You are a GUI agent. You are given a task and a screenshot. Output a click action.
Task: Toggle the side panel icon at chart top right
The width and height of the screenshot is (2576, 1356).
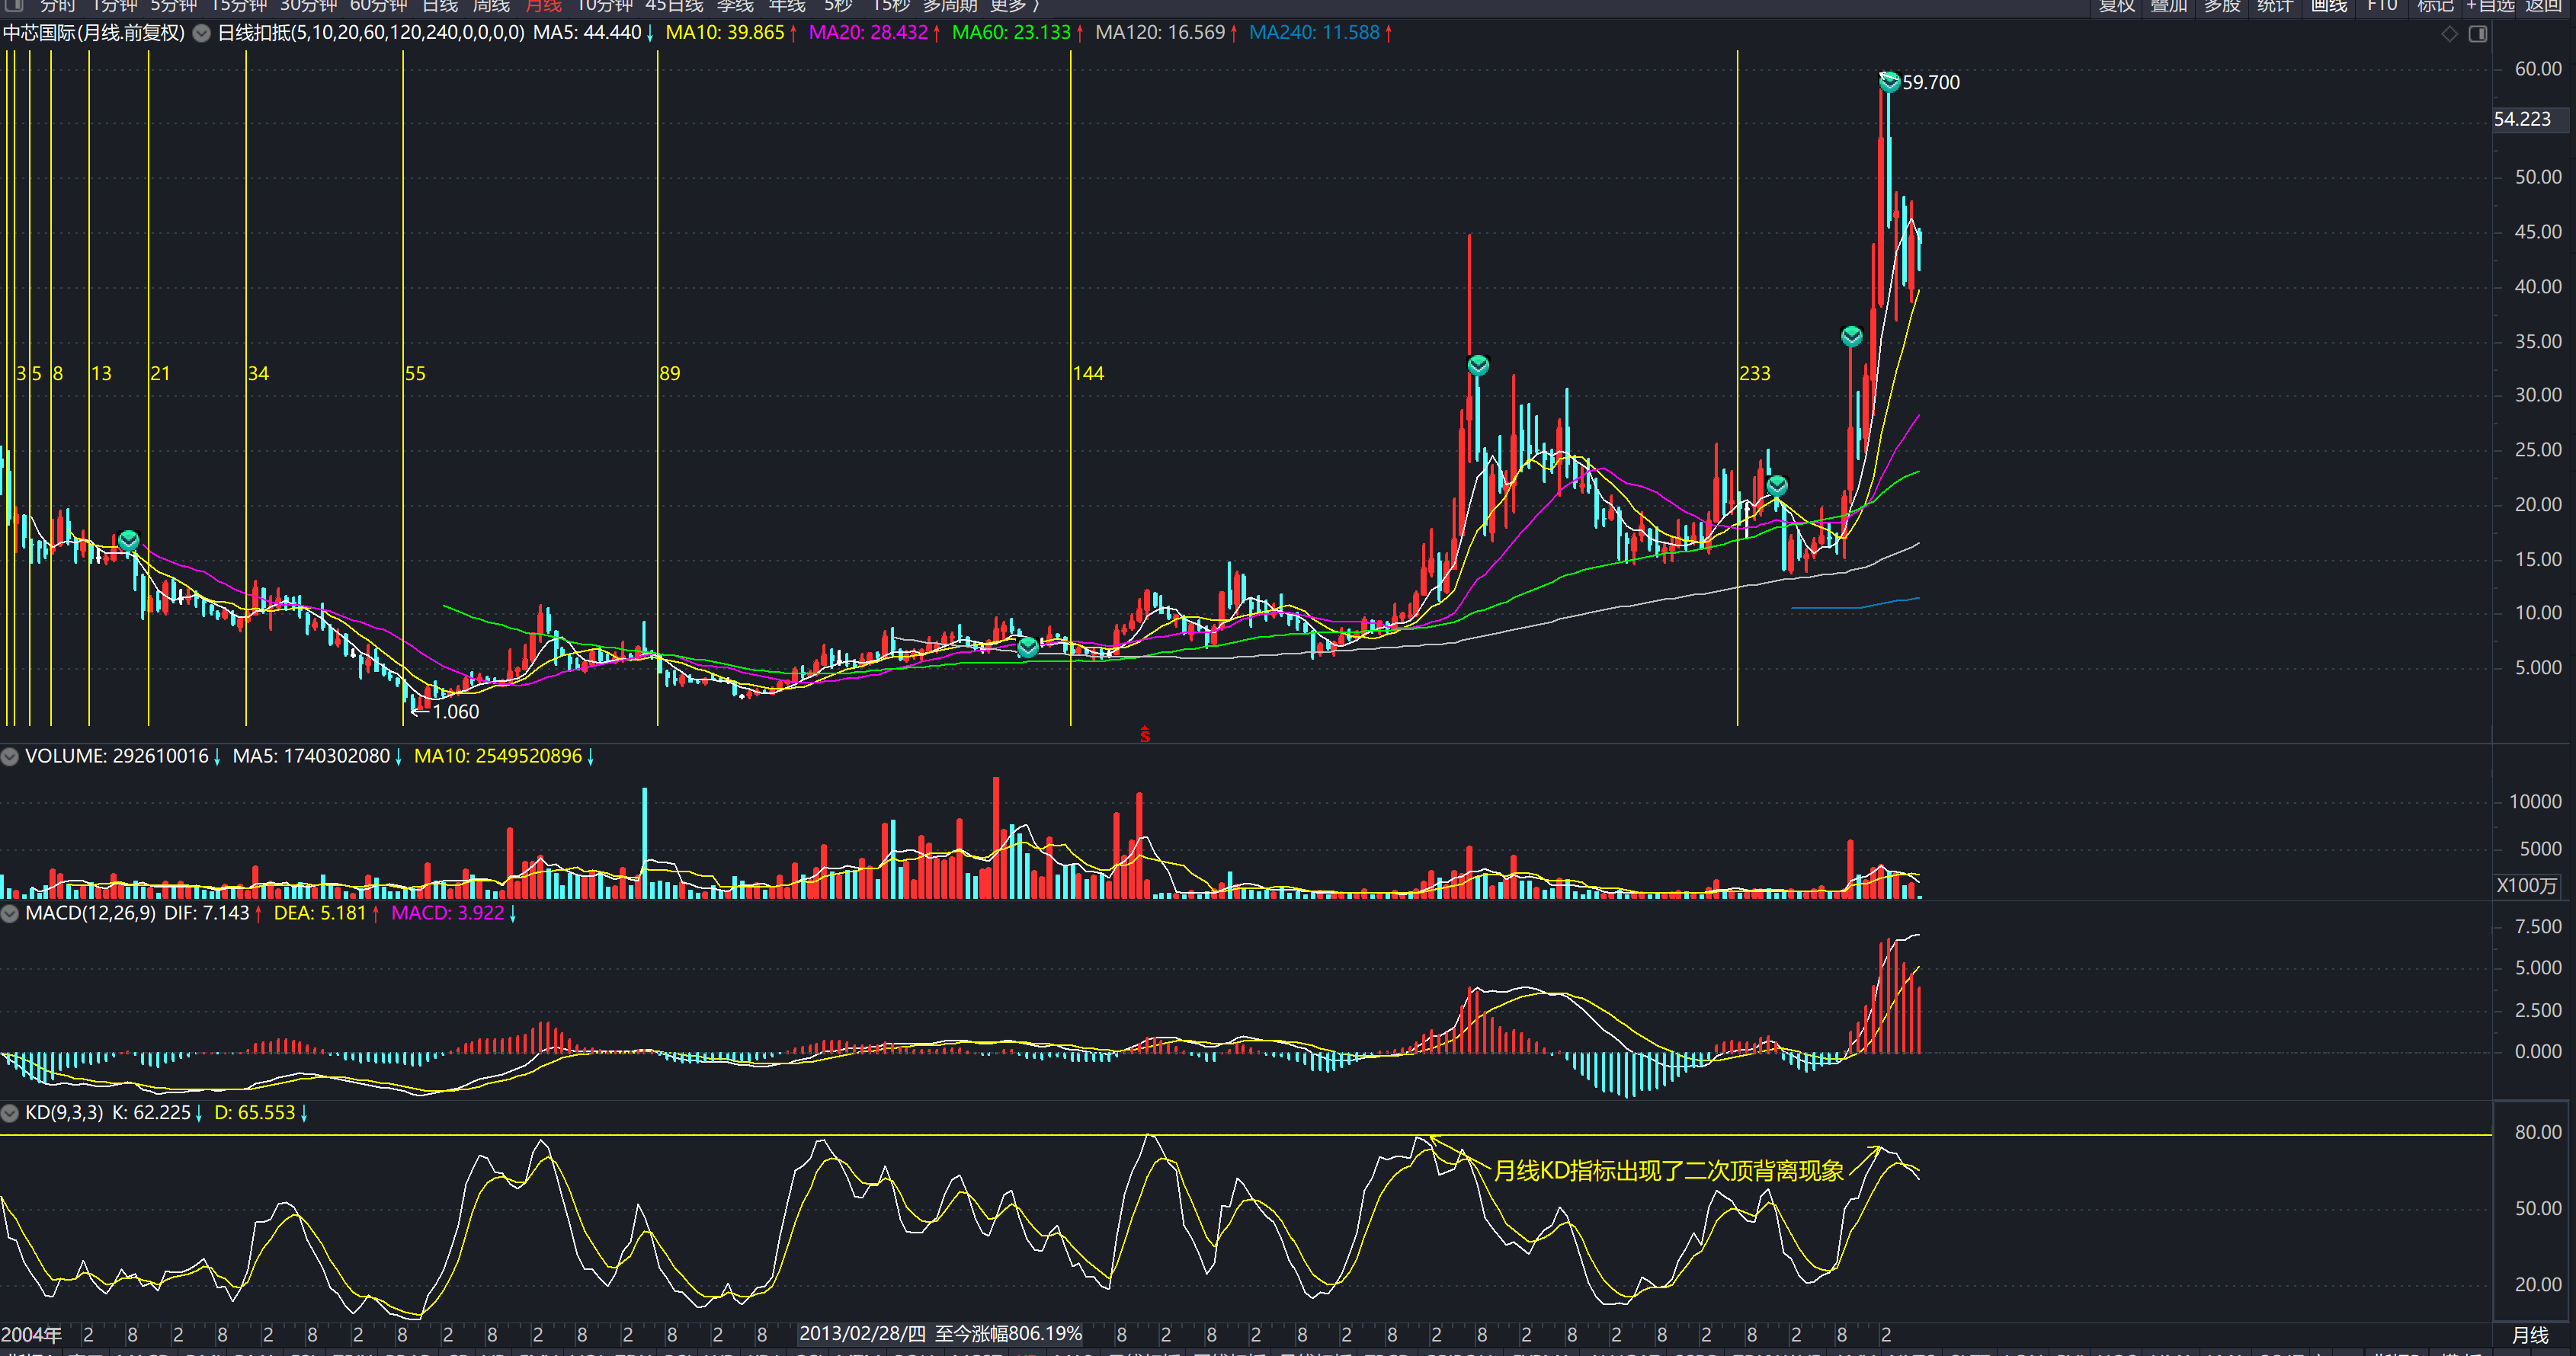pos(2478,34)
